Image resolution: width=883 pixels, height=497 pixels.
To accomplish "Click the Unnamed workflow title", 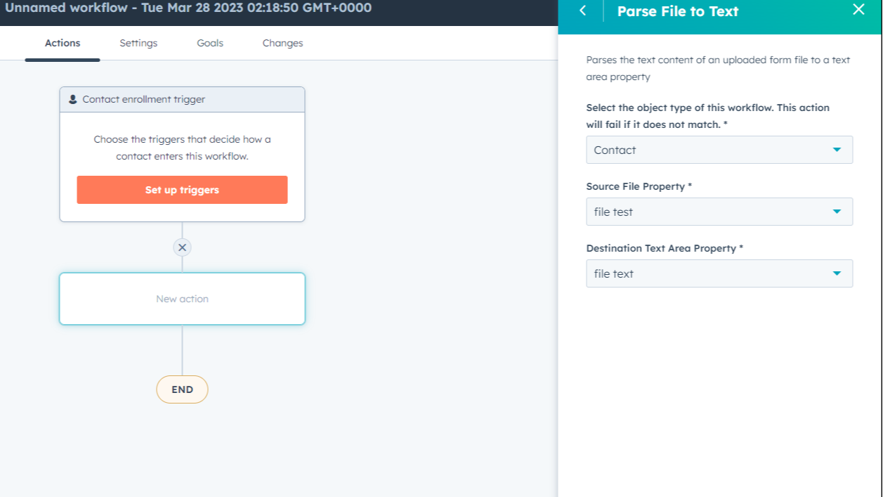I will tap(188, 8).
